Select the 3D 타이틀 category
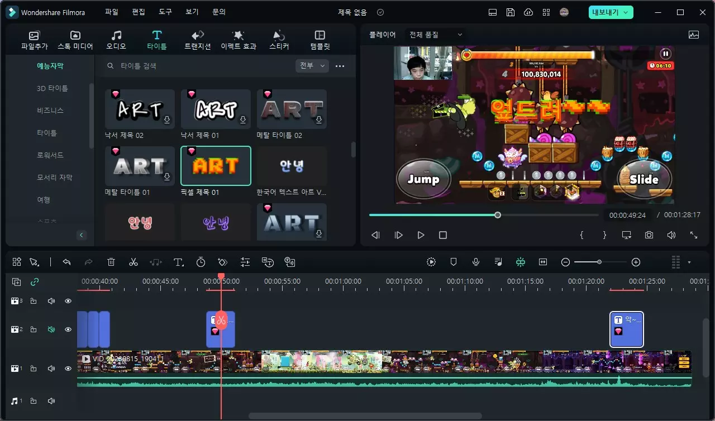 (53, 88)
